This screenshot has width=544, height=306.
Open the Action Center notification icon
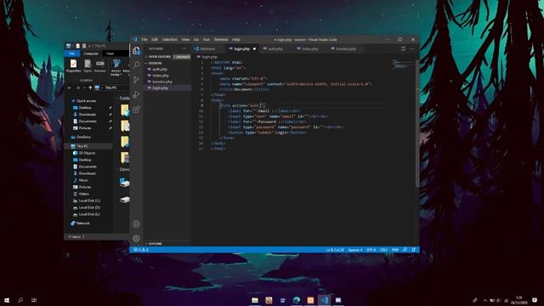pyautogui.click(x=535, y=300)
